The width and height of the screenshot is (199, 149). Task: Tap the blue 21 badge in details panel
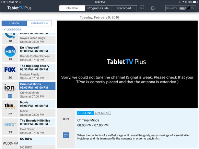point(66,135)
